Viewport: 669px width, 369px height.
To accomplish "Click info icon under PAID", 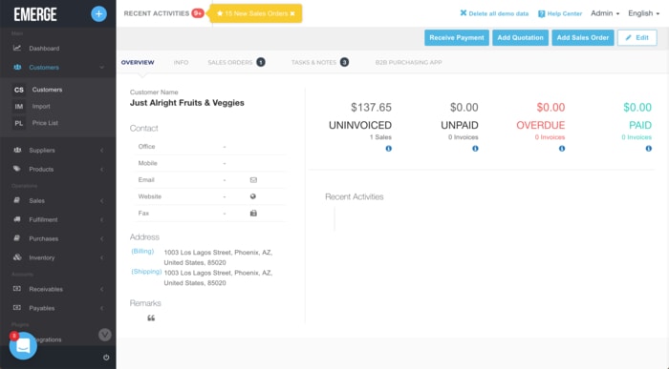I will point(649,149).
